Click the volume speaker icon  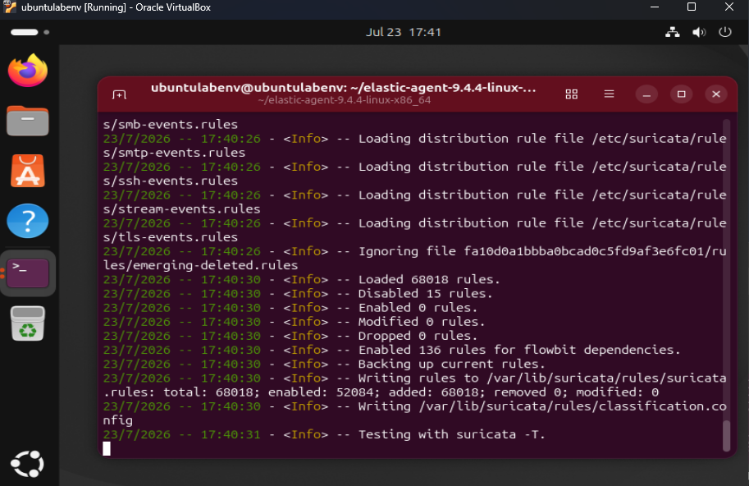click(x=699, y=32)
